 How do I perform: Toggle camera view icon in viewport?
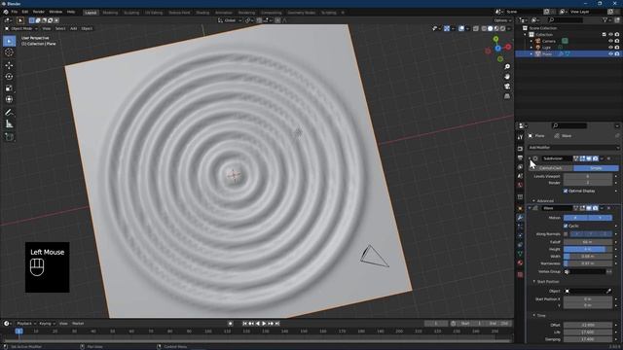507,87
